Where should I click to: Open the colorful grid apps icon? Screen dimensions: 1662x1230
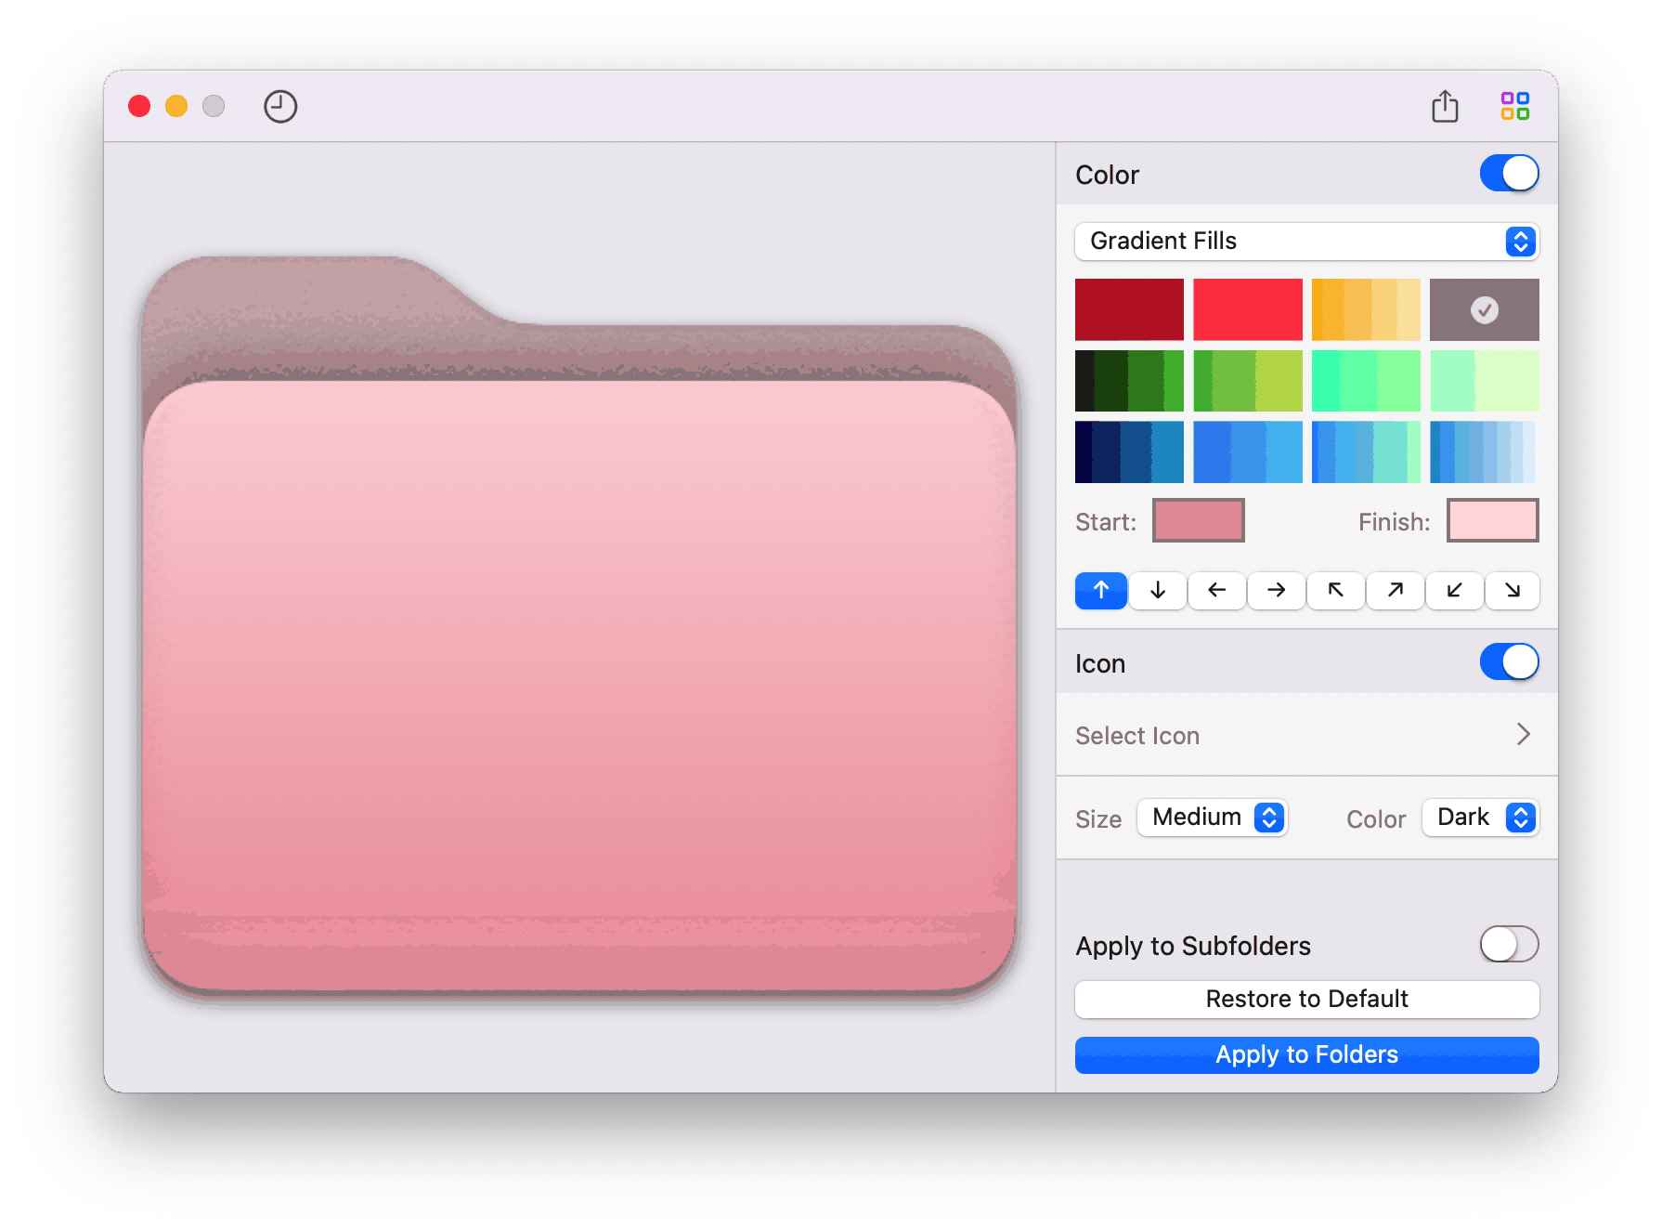tap(1515, 106)
